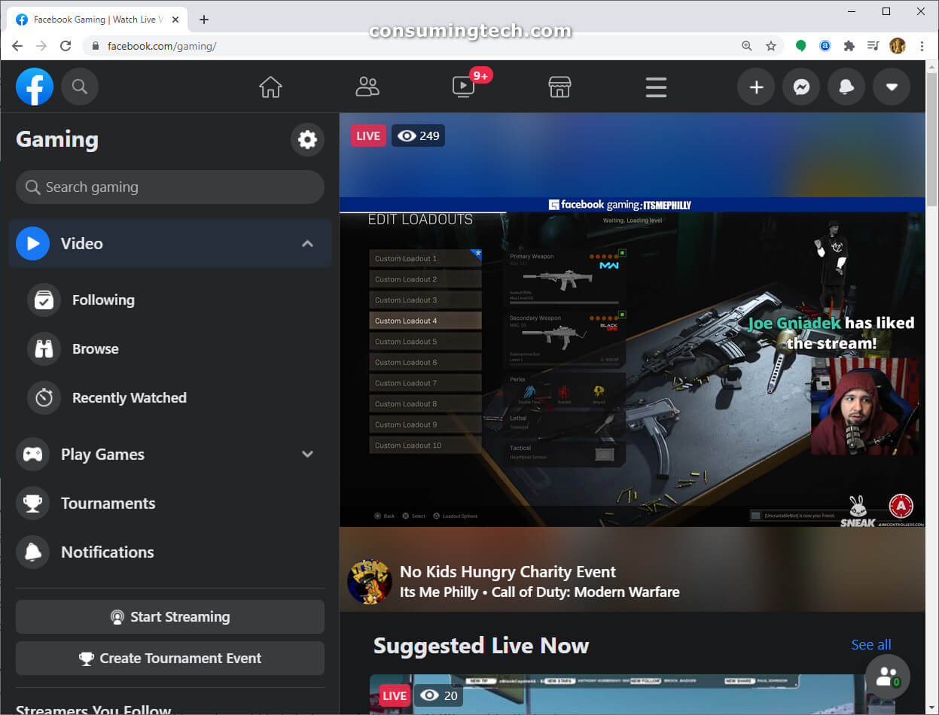The image size is (939, 715).
Task: Select the Home icon
Action: pyautogui.click(x=270, y=87)
